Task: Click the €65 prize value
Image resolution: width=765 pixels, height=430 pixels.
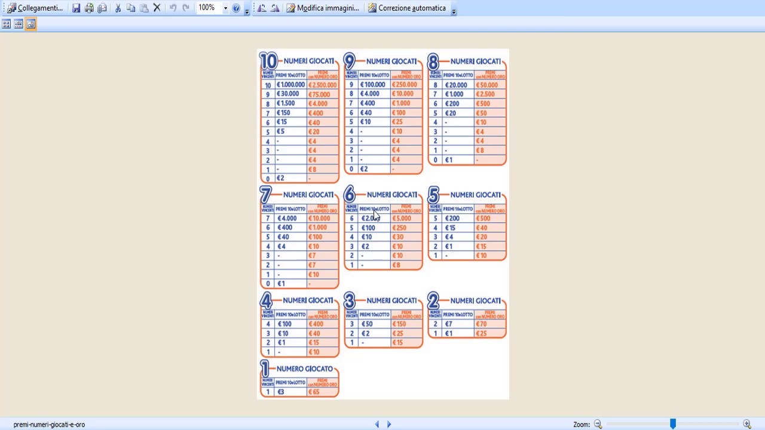Action: 314,392
